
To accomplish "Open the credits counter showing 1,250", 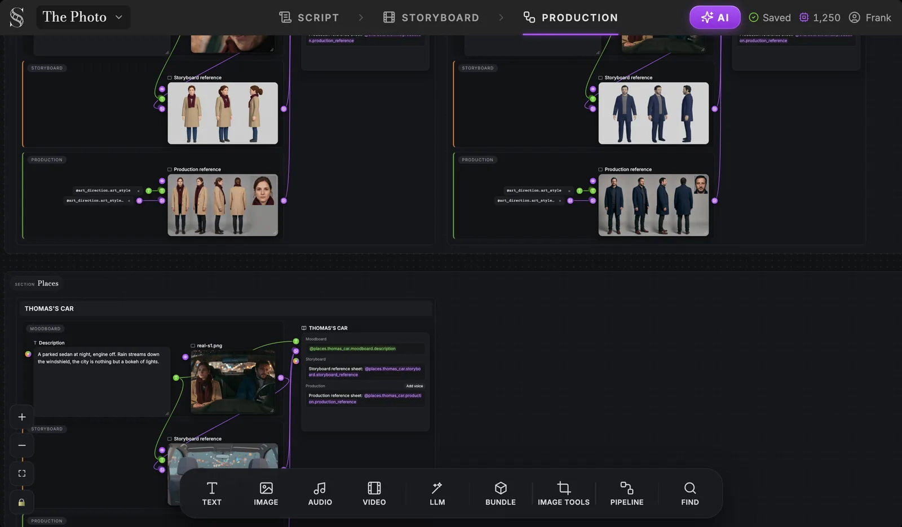I will pyautogui.click(x=820, y=17).
